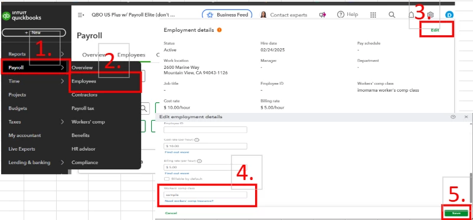Image resolution: width=473 pixels, height=220 pixels.
Task: Open Workers' comp from the submenu
Action: [x=88, y=122]
